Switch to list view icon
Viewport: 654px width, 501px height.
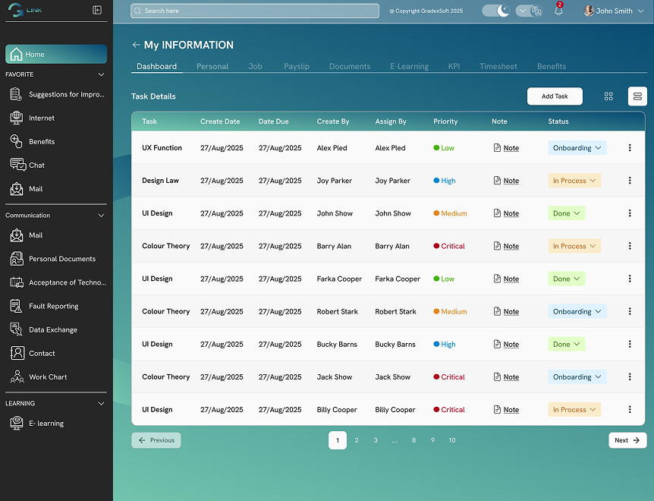point(637,96)
